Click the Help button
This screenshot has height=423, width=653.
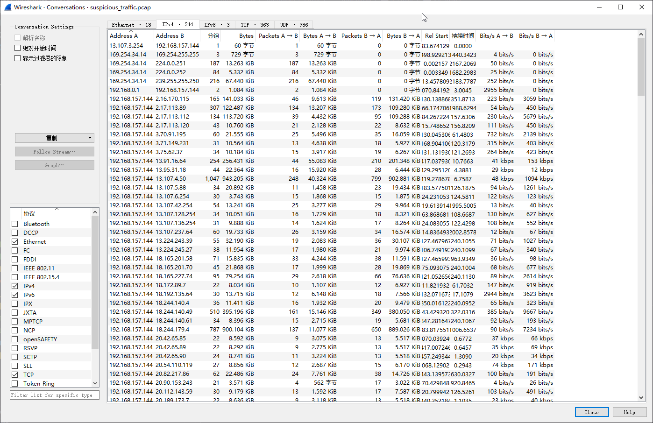(629, 412)
